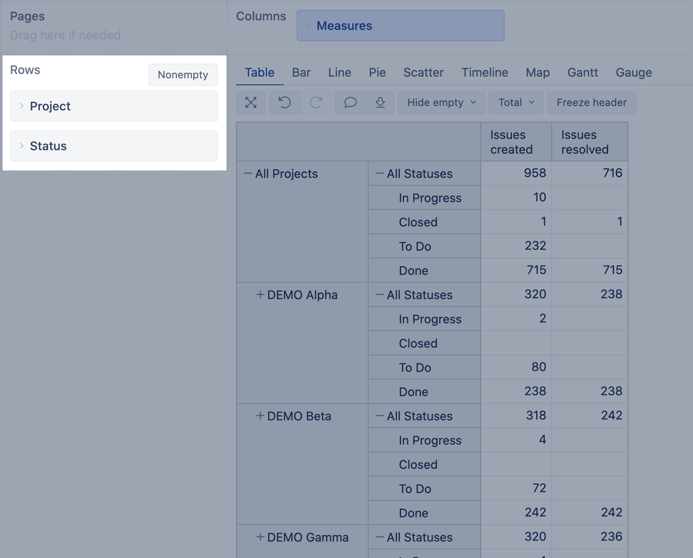Viewport: 693px width, 558px height.
Task: Click the Issues resolved column header
Action: click(x=585, y=142)
